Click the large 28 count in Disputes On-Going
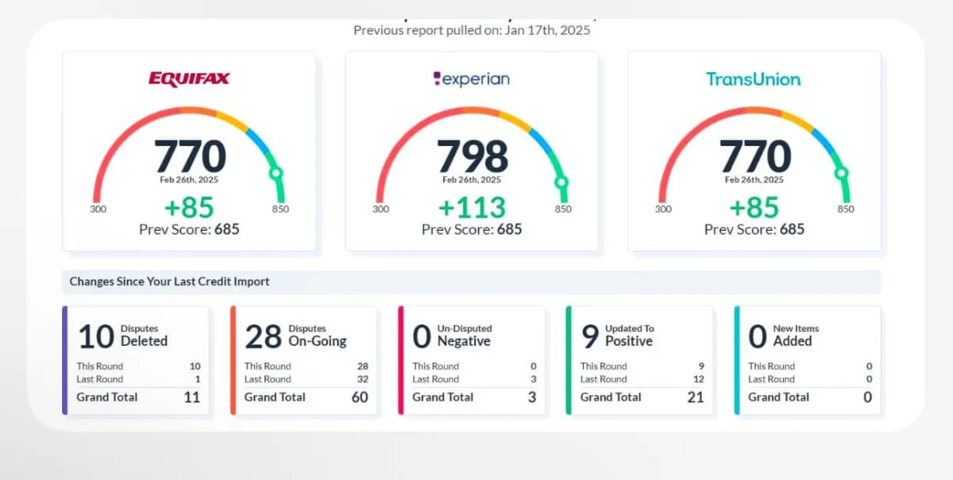The image size is (953, 480). [x=264, y=336]
